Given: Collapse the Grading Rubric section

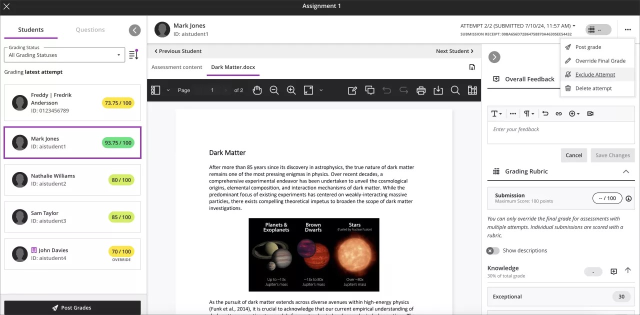Looking at the screenshot, I should [625, 171].
